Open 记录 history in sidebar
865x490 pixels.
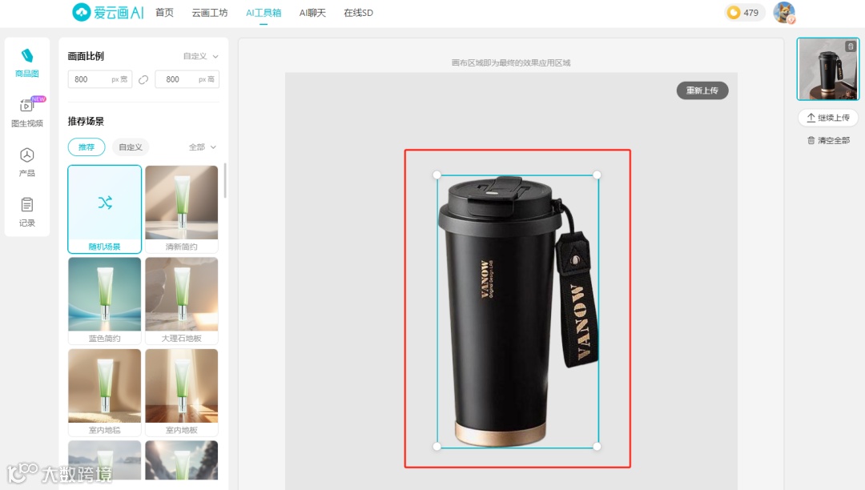coord(27,211)
